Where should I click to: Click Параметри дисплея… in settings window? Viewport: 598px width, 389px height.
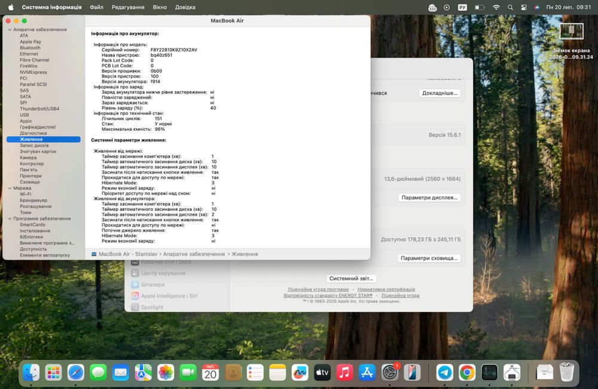(x=429, y=197)
